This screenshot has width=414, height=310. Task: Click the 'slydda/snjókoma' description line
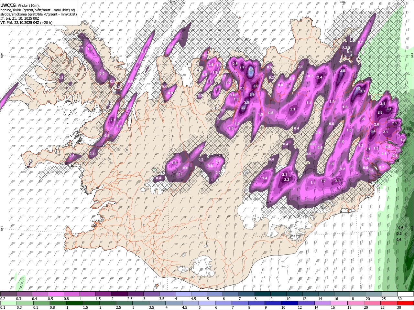click(x=38, y=14)
